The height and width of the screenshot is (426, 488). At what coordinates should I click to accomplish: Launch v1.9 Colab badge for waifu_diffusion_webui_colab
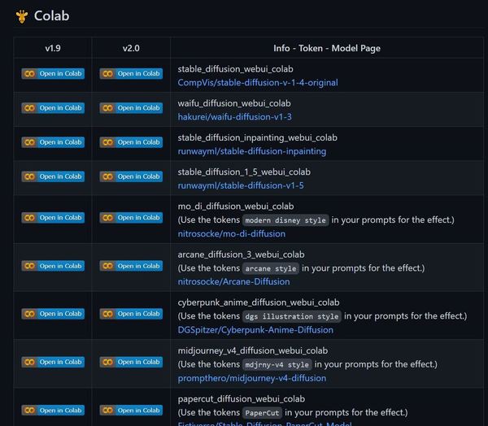click(53, 108)
